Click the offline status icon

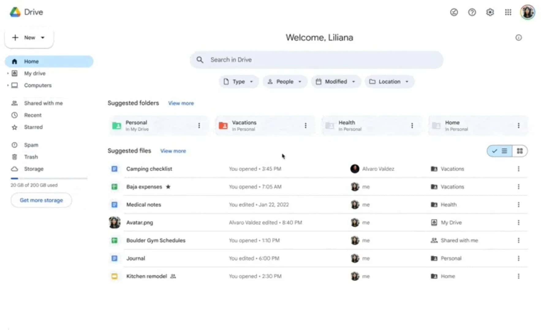(x=454, y=12)
